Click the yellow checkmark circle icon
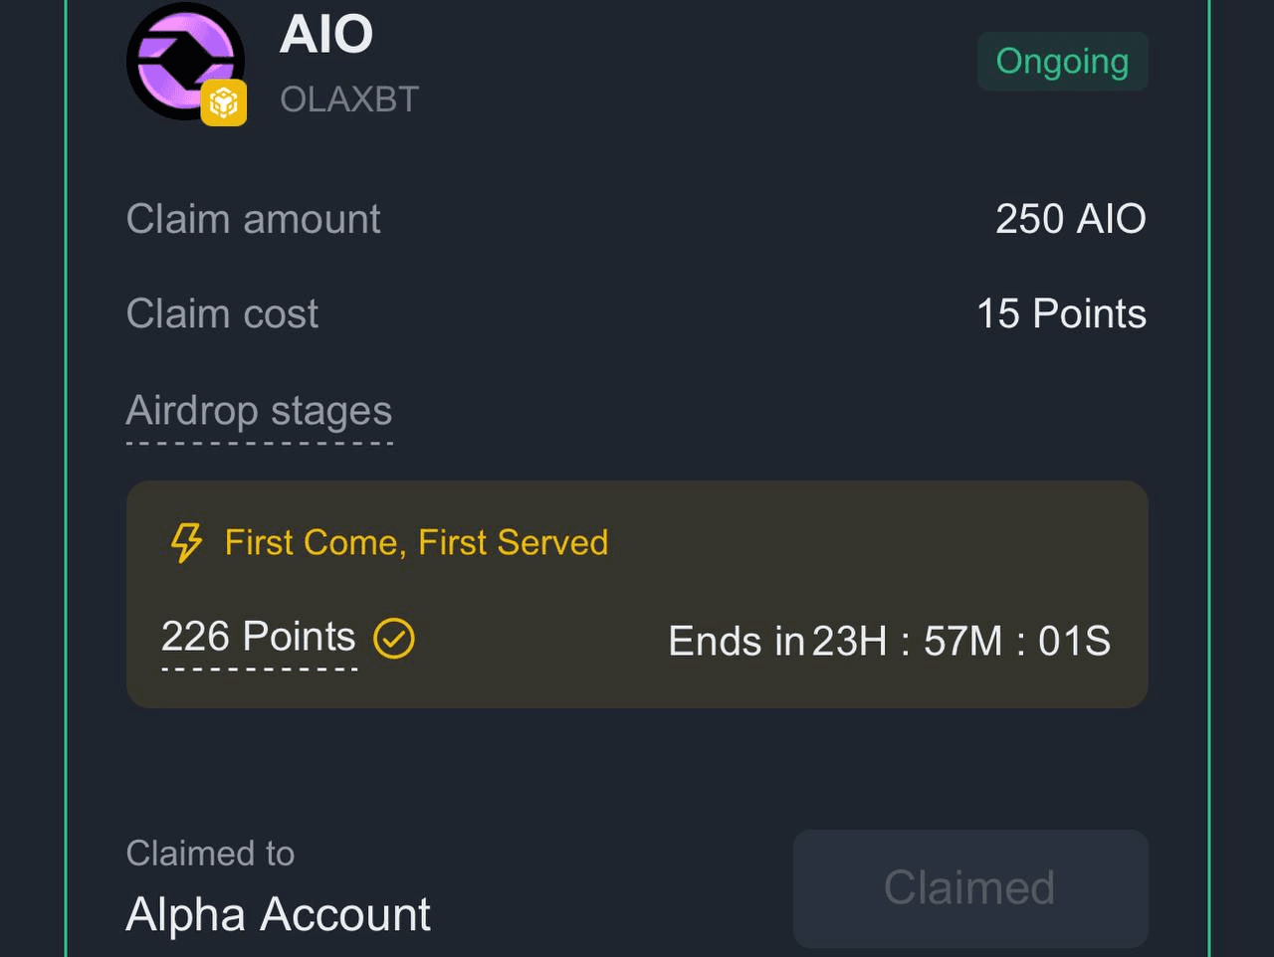 tap(394, 639)
